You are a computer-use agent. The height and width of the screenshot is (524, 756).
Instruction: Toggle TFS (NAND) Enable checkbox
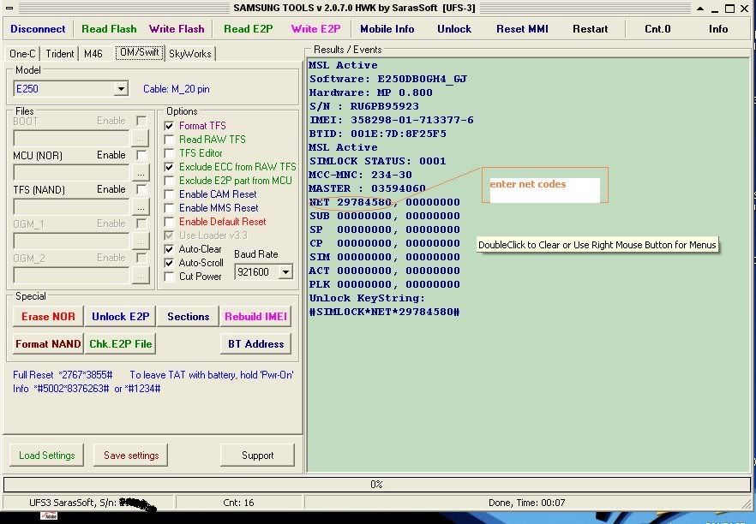click(141, 189)
